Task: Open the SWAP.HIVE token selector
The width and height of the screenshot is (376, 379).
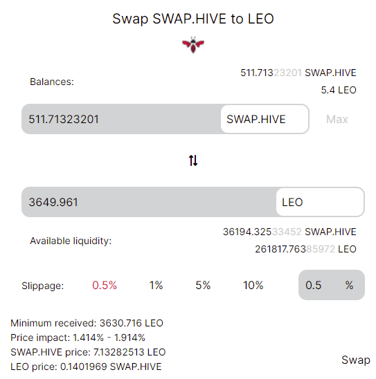Action: (265, 119)
